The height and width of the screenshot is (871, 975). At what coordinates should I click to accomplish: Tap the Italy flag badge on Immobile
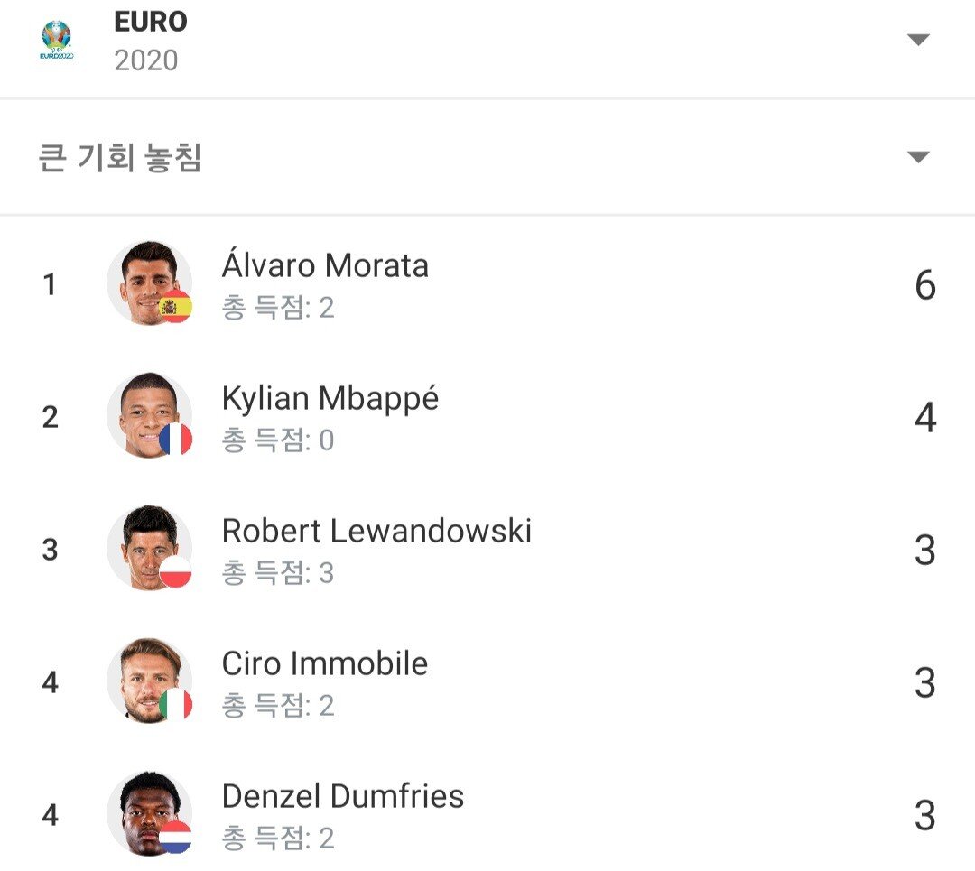tap(175, 705)
